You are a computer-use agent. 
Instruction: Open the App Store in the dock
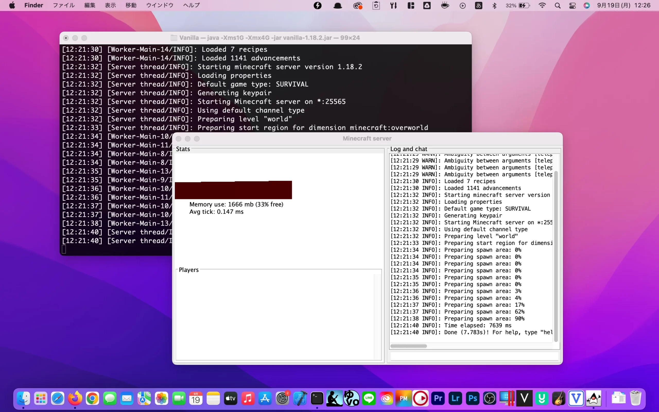(265, 399)
